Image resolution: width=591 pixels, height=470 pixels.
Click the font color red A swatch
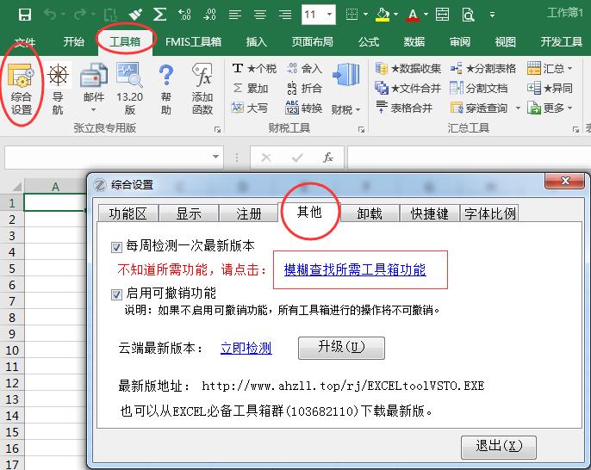click(x=413, y=15)
